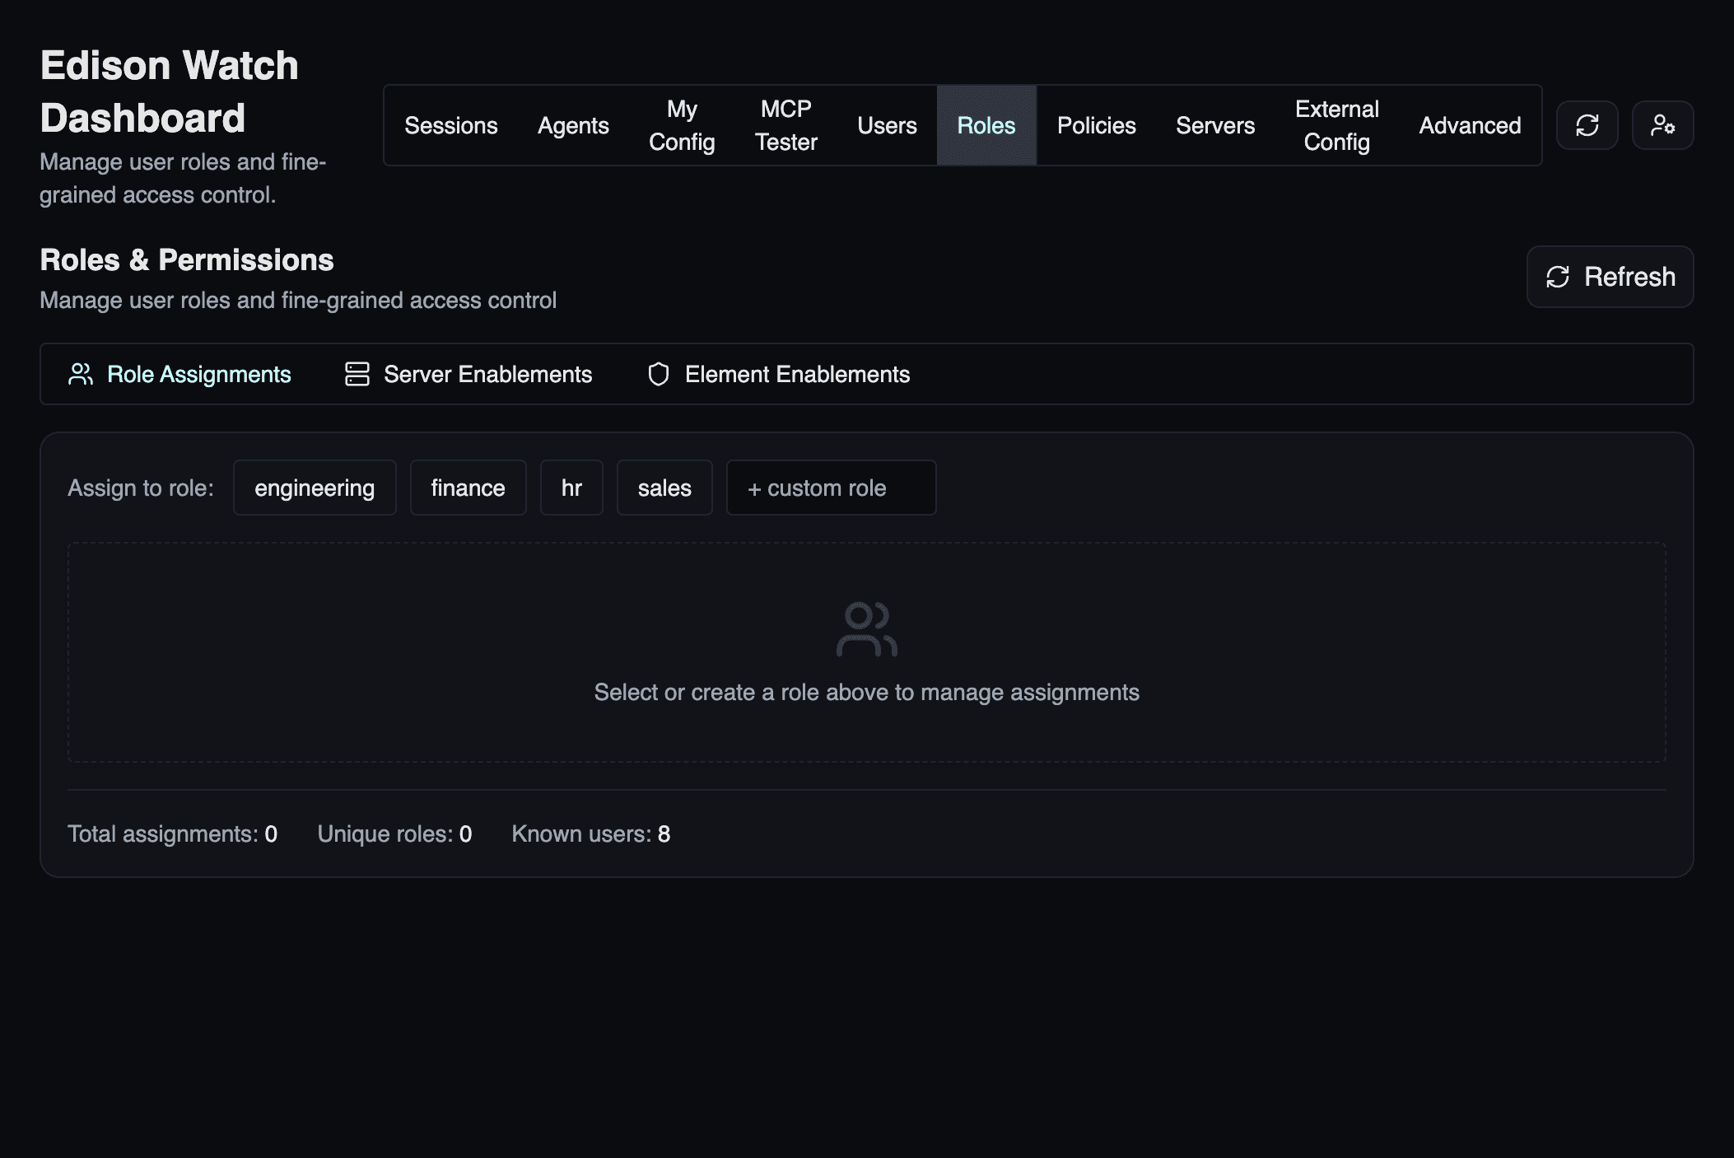The image size is (1734, 1158).
Task: Open the Element Enablements tab
Action: (x=797, y=374)
